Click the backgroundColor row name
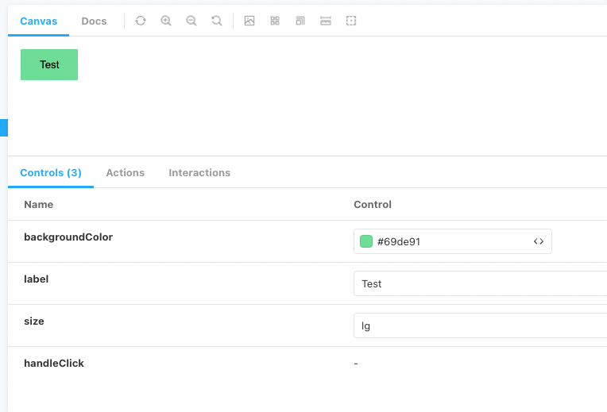 [x=68, y=237]
